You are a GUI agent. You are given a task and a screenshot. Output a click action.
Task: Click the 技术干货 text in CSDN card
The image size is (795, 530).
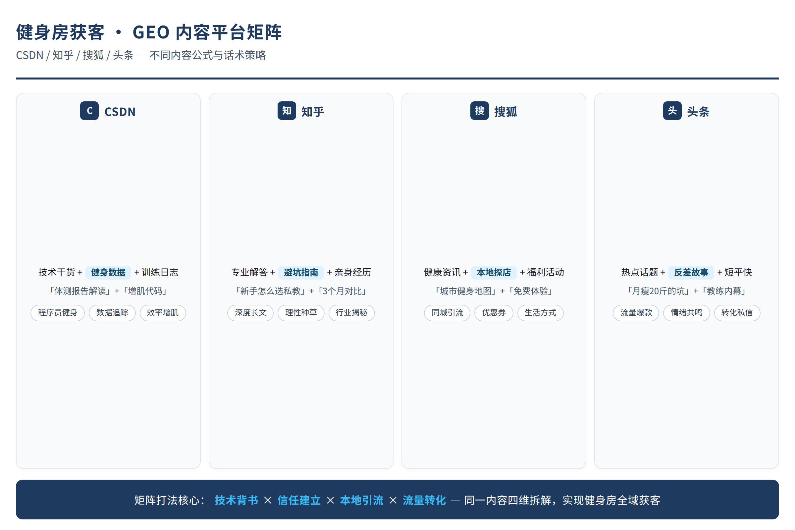coord(56,272)
